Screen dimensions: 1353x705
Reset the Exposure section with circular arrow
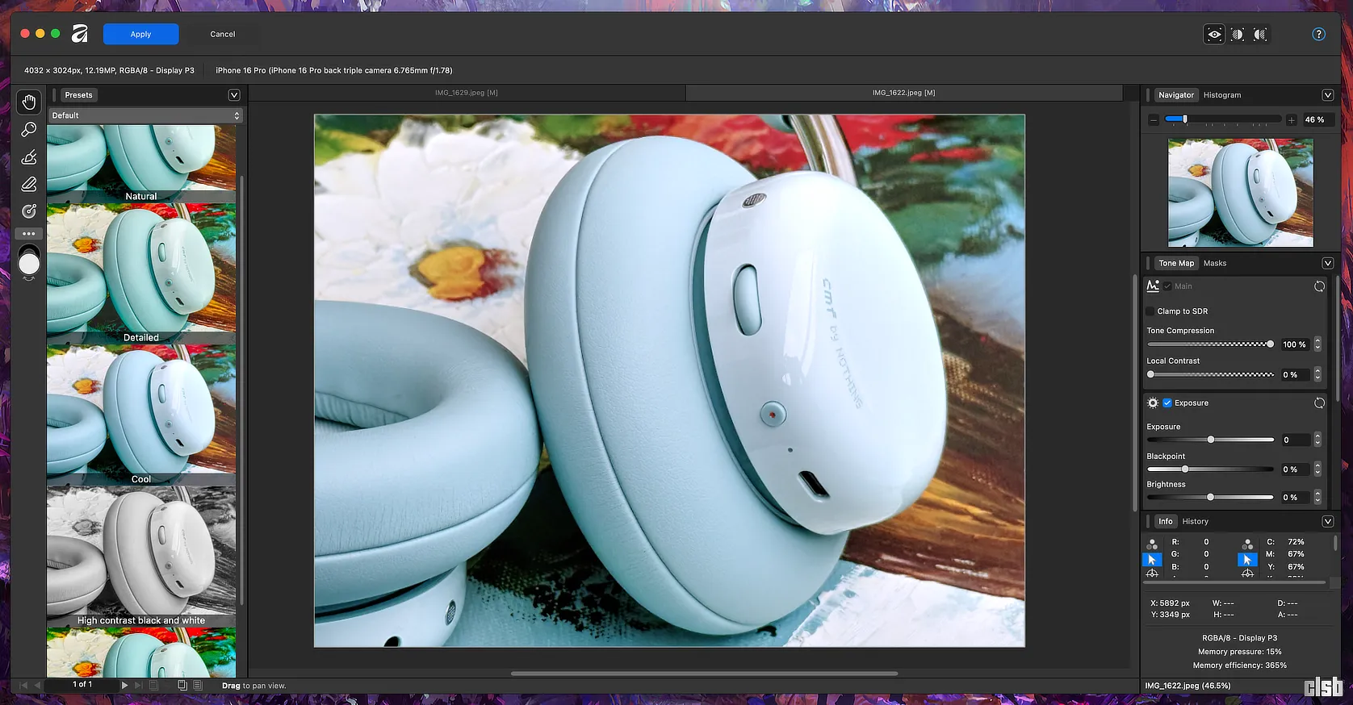[1319, 403]
